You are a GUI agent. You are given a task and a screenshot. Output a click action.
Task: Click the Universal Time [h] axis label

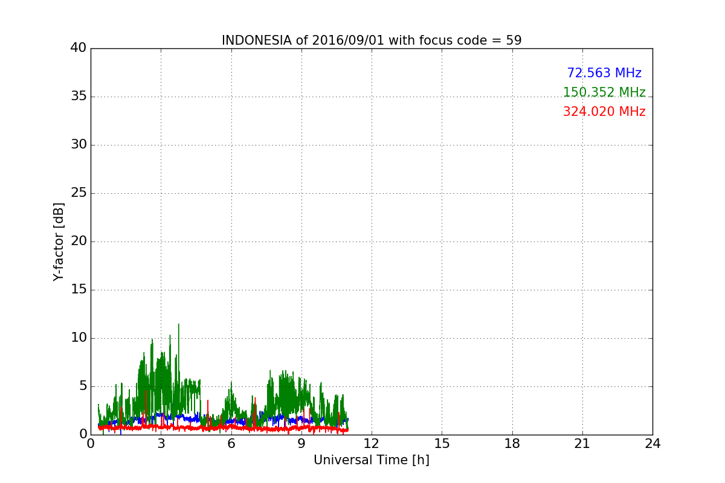click(x=372, y=460)
